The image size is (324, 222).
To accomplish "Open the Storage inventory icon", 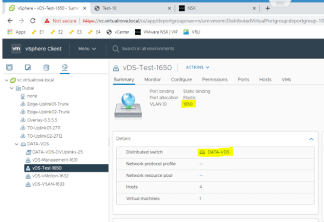I will pos(46,68).
